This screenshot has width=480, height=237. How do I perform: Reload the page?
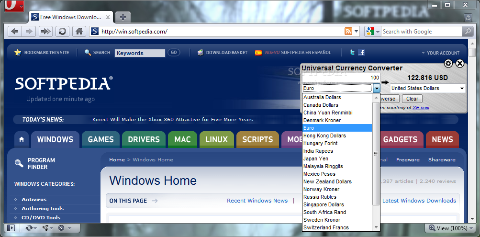62,31
